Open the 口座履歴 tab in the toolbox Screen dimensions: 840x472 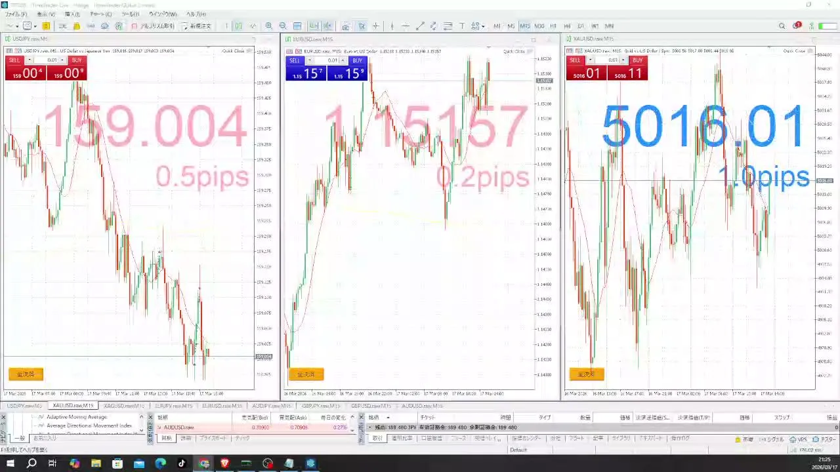click(431, 438)
